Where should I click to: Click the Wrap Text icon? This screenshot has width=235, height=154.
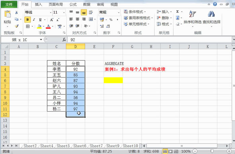click(90, 12)
